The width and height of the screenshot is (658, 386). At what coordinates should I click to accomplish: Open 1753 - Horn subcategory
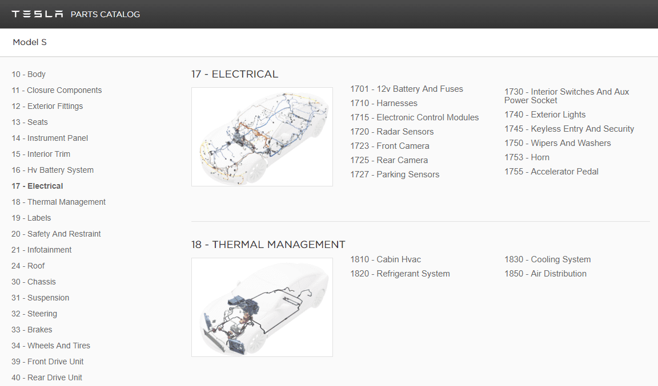point(527,157)
